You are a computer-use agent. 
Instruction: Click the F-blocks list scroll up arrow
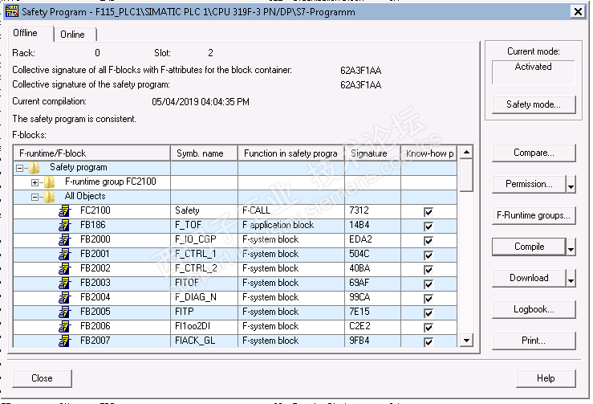[466, 153]
